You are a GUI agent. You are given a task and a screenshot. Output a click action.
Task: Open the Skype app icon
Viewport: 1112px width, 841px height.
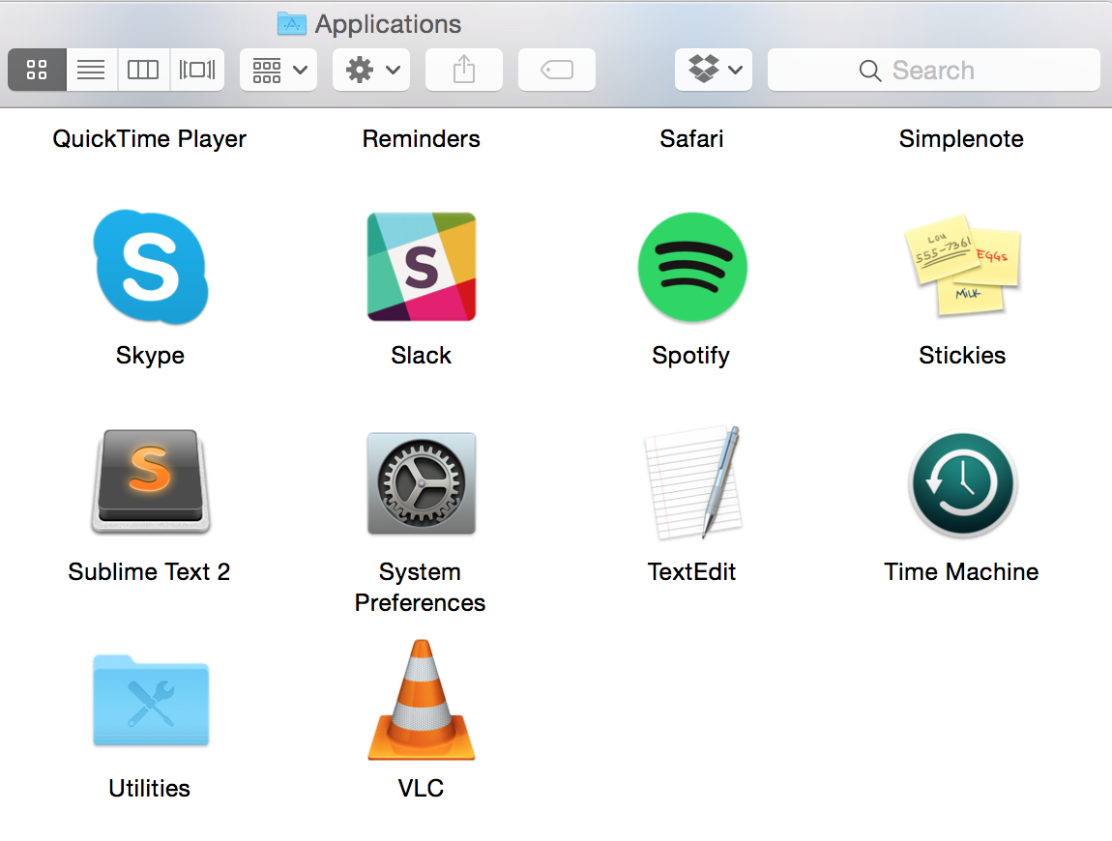(150, 268)
